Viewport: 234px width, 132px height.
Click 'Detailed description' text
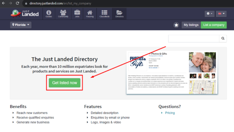pyautogui.click(x=105, y=113)
